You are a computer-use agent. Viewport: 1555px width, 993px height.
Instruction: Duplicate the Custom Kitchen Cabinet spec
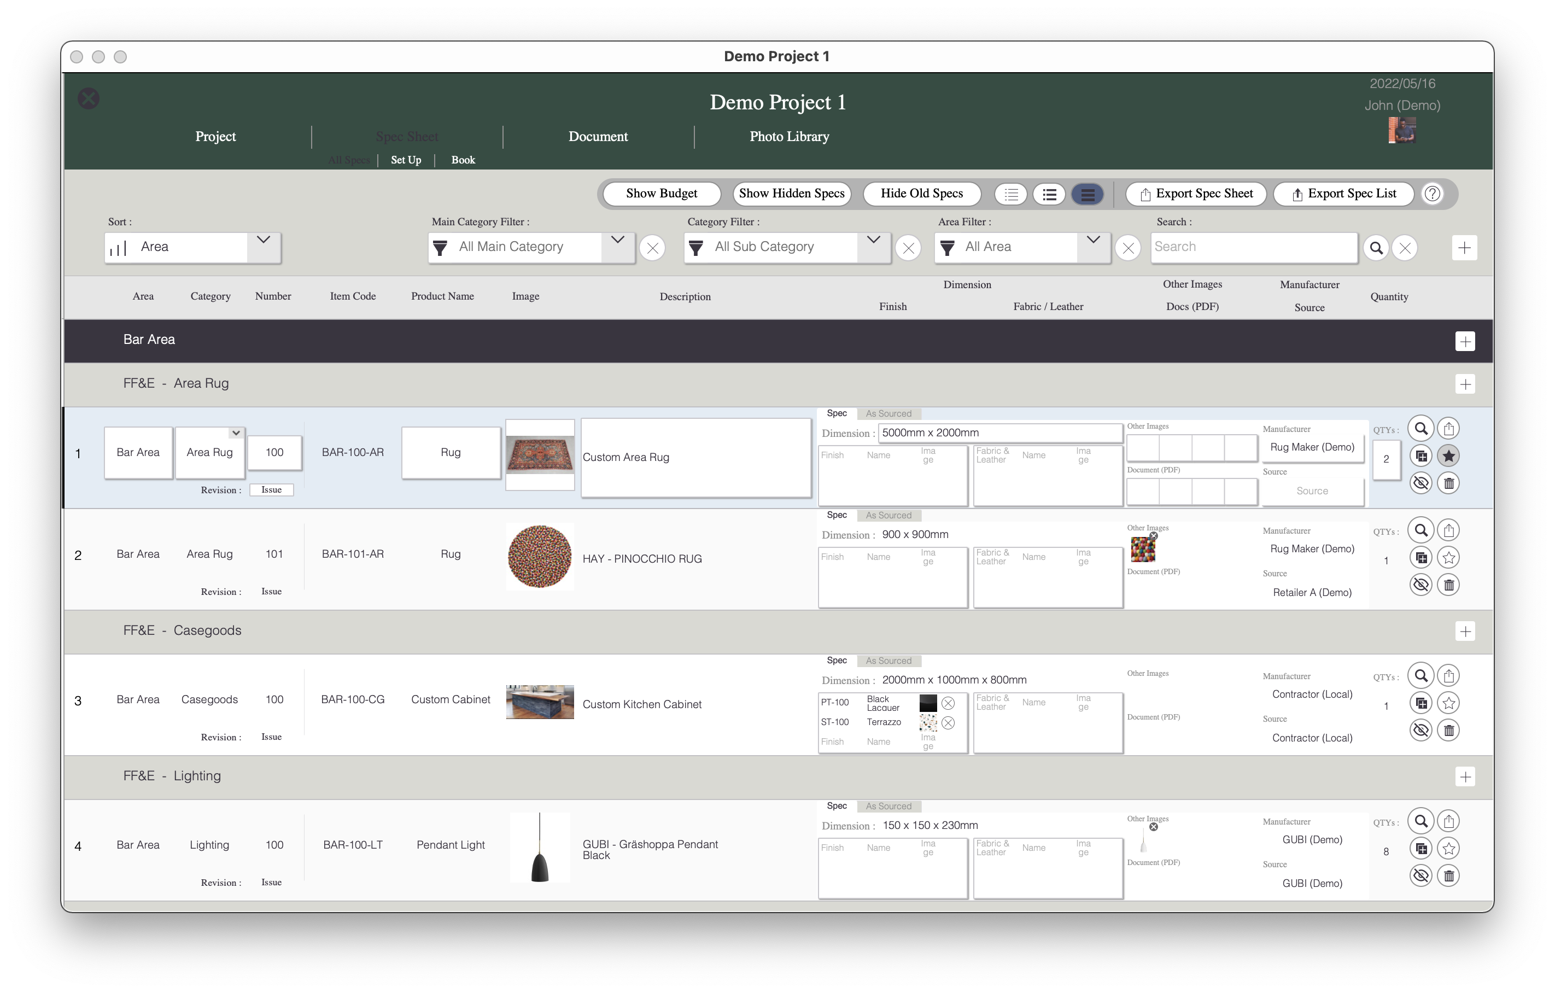[x=1422, y=703]
